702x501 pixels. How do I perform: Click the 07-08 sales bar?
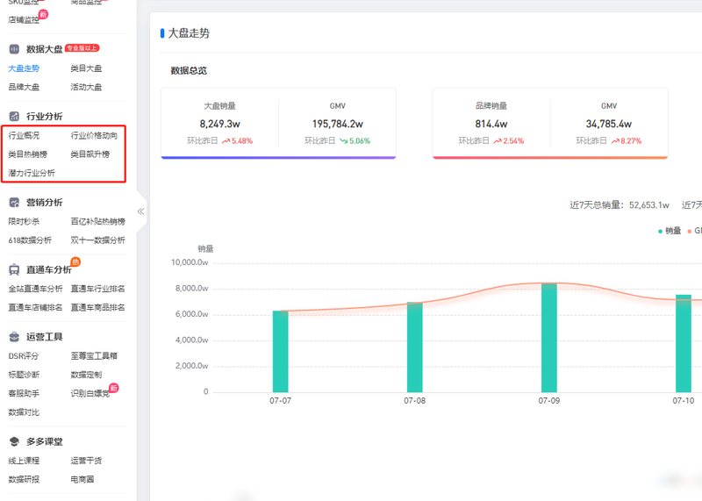[414, 347]
